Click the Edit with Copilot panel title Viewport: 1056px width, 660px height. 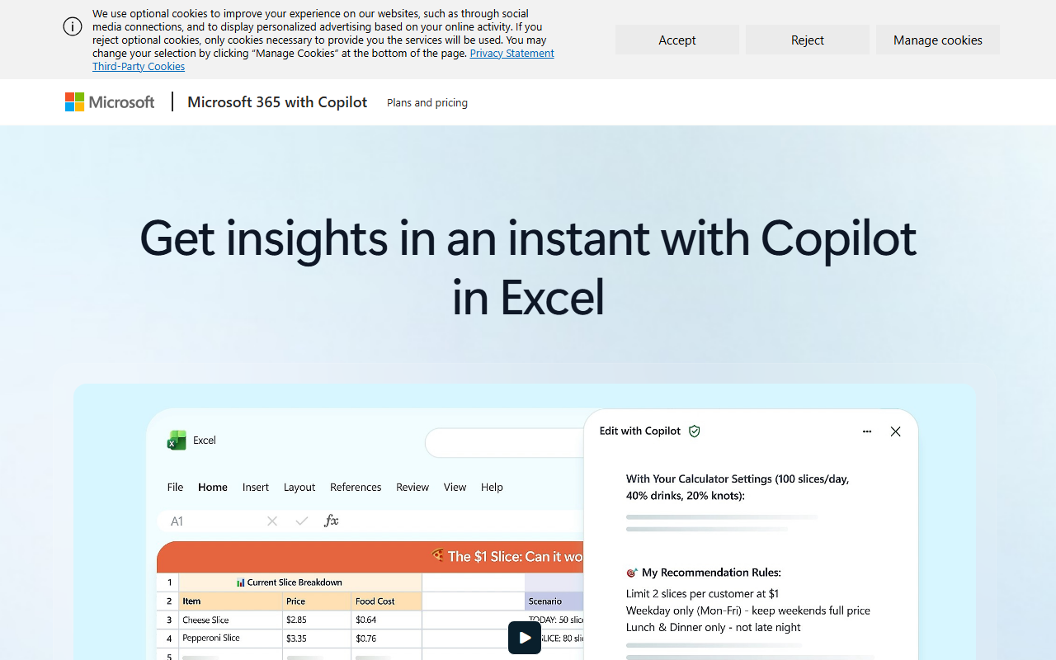(640, 431)
